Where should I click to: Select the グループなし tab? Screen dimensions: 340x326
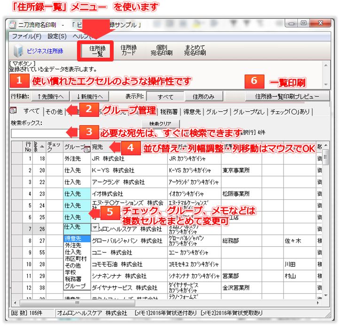tap(249, 112)
